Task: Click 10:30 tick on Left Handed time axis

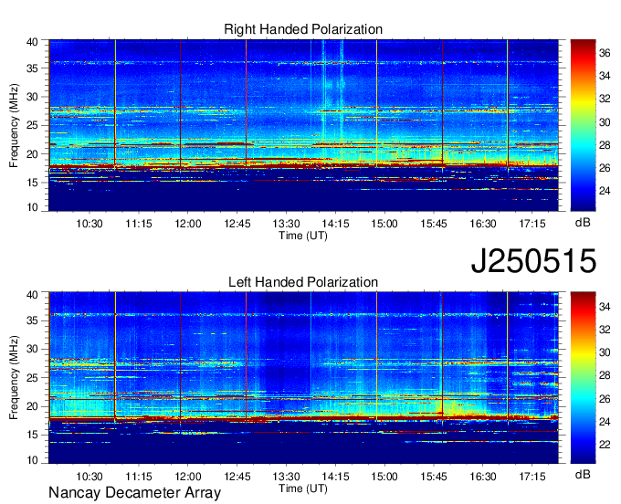Action: click(89, 477)
